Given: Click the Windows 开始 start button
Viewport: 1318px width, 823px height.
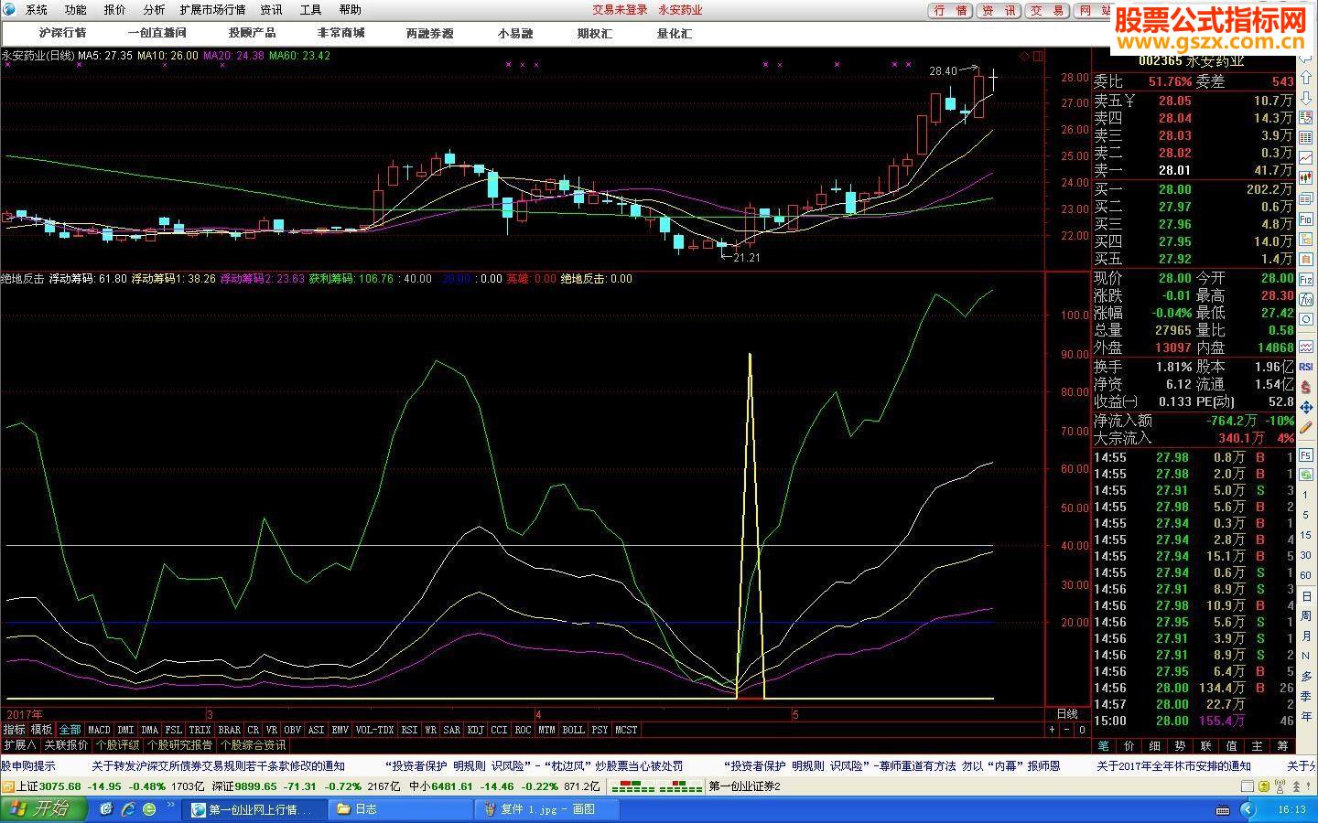Looking at the screenshot, I should click(x=43, y=808).
